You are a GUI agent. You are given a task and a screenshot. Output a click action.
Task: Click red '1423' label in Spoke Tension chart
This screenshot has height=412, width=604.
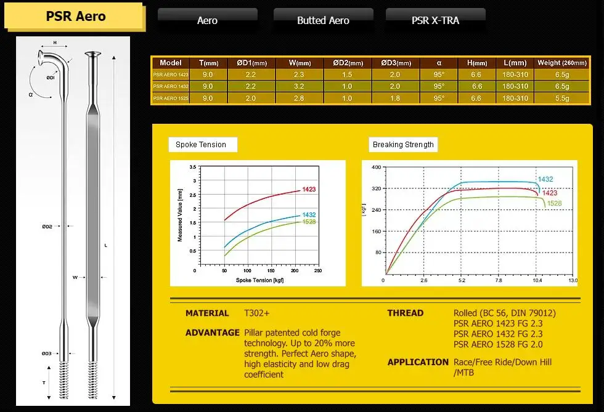tap(309, 190)
